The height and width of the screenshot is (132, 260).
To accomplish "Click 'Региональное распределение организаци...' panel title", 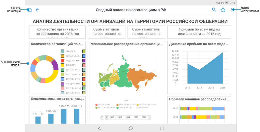I will 126,44.
